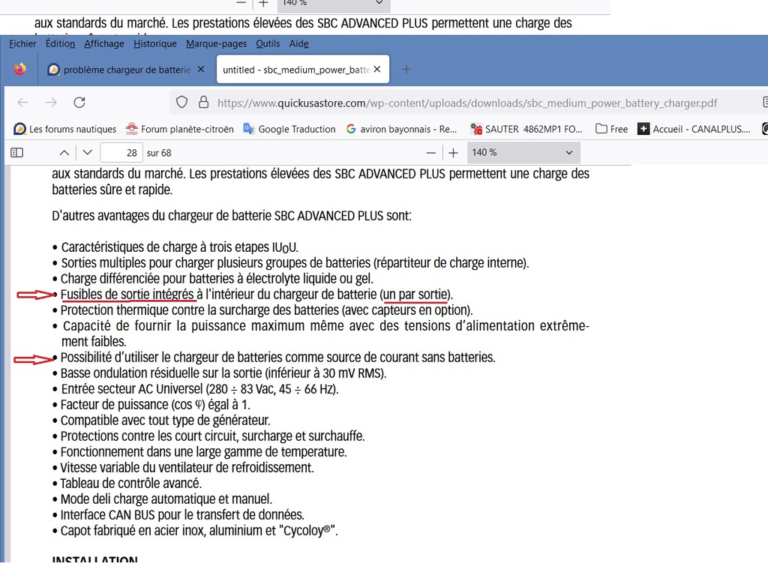Open the Historique menu
This screenshot has width=768, height=563.
(x=154, y=43)
